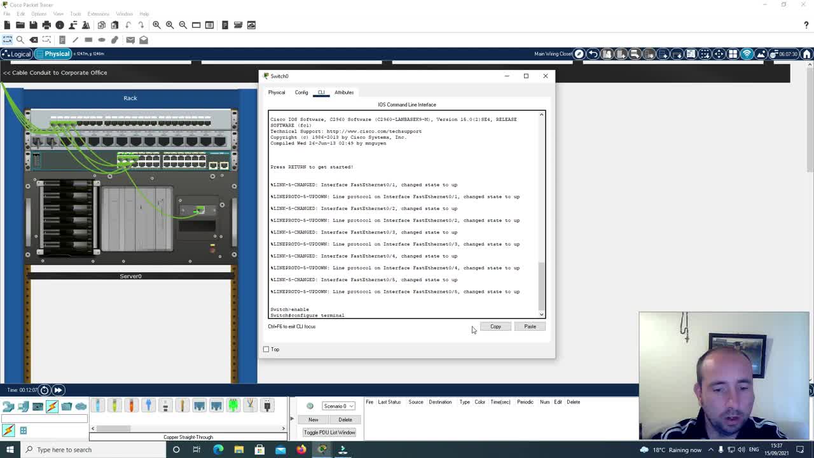The height and width of the screenshot is (458, 814).
Task: Redo with the forward curved-arrow icon
Action: tap(141, 25)
